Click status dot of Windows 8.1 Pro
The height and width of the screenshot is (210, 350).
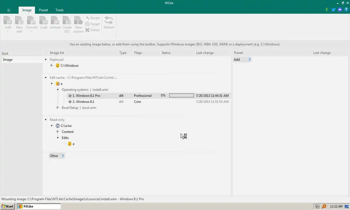[70, 96]
